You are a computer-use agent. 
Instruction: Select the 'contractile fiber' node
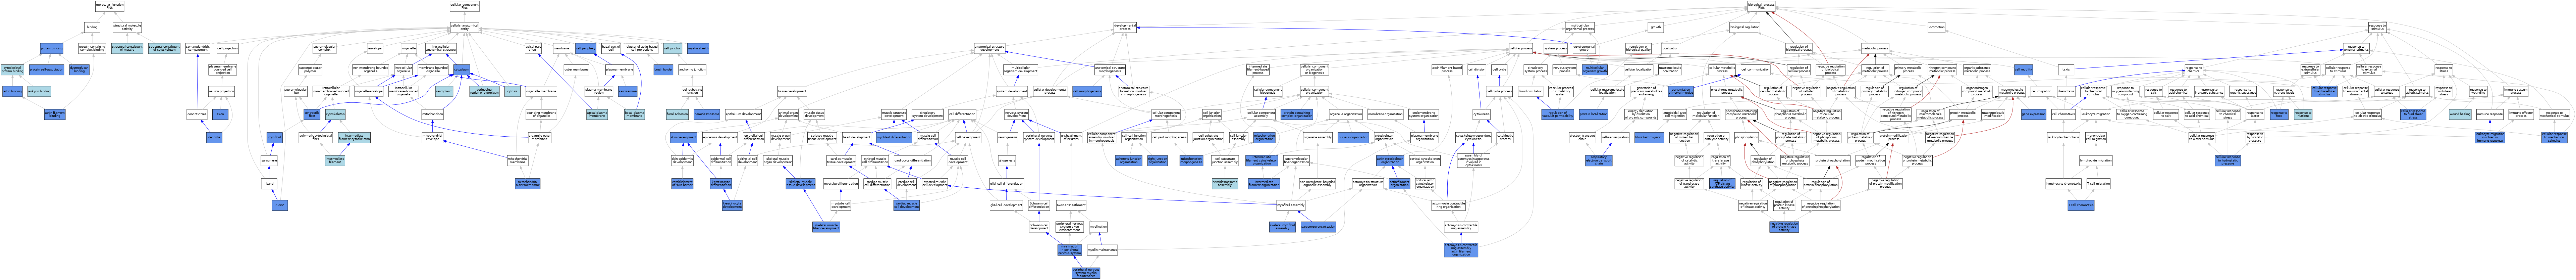click(x=312, y=114)
